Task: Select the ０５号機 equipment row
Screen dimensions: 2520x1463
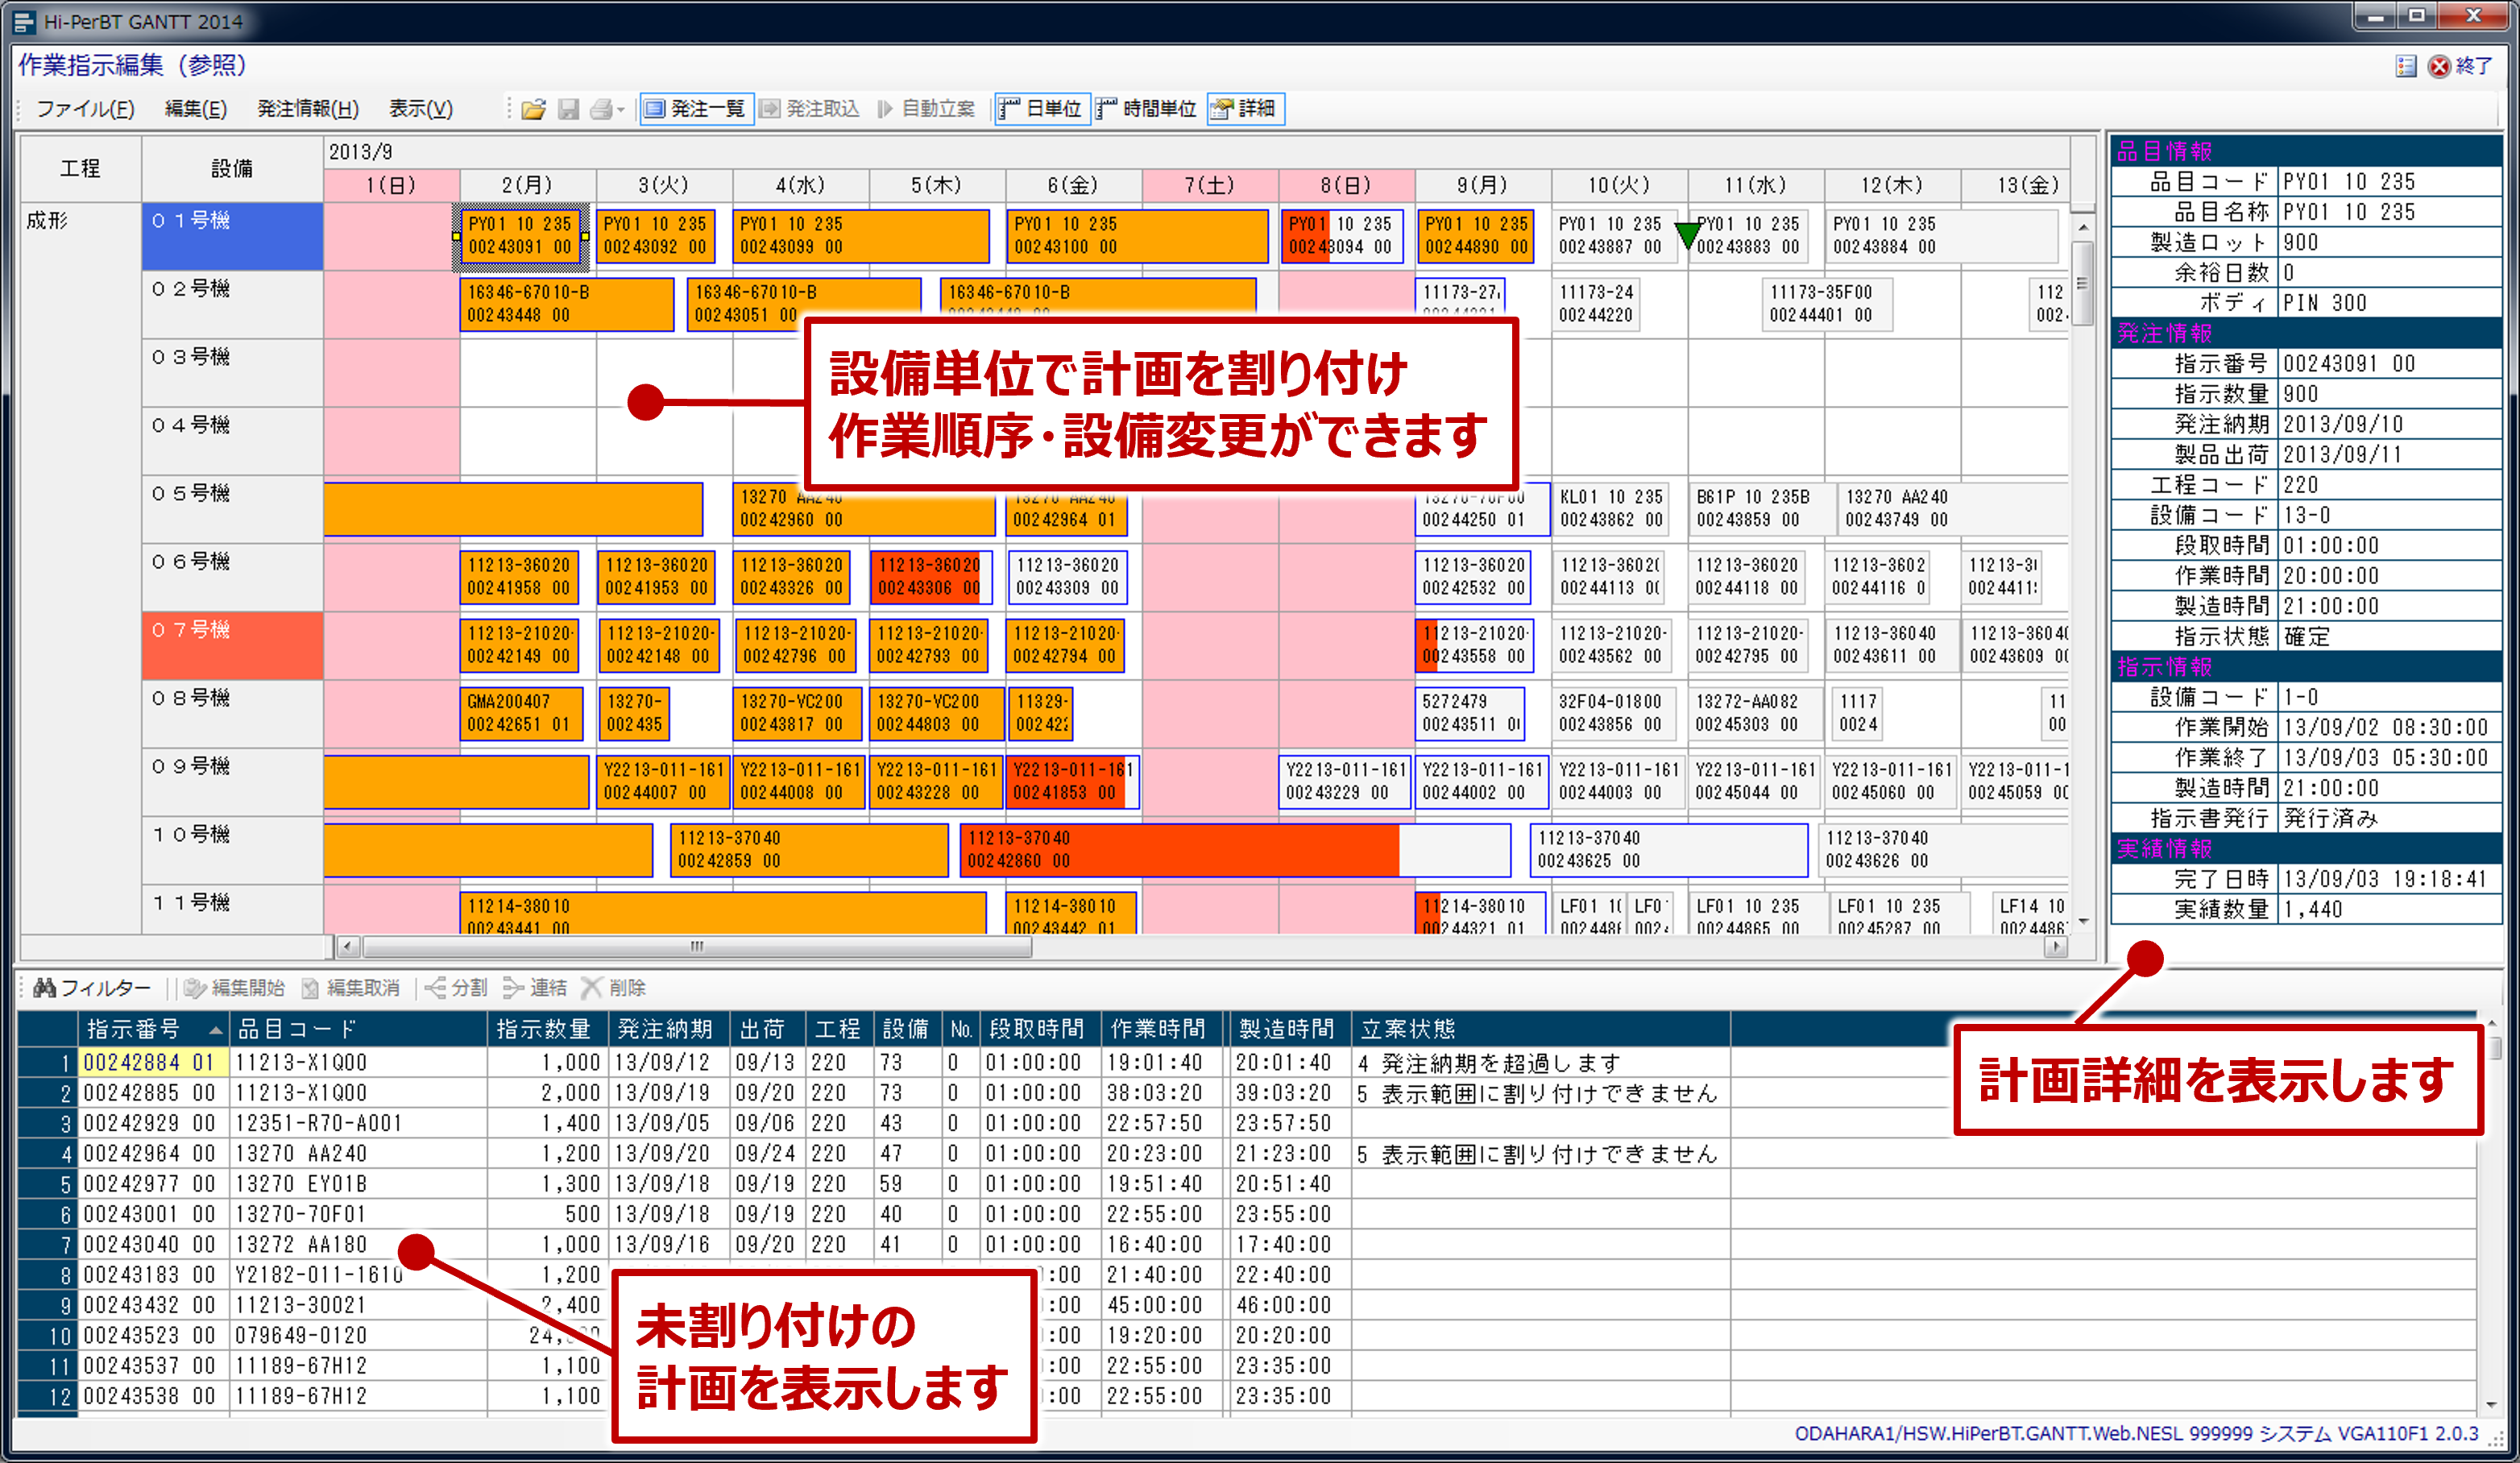Action: tap(232, 509)
